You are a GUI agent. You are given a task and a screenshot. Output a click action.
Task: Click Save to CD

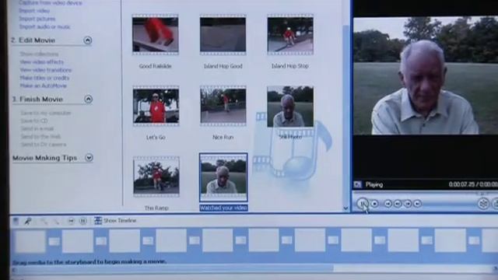pos(34,121)
